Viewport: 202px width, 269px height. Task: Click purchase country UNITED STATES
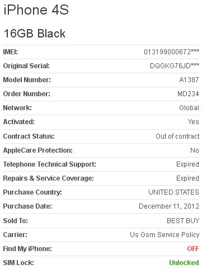173,192
